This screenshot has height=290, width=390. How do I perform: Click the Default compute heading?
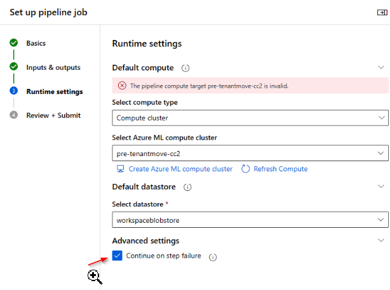(143, 68)
